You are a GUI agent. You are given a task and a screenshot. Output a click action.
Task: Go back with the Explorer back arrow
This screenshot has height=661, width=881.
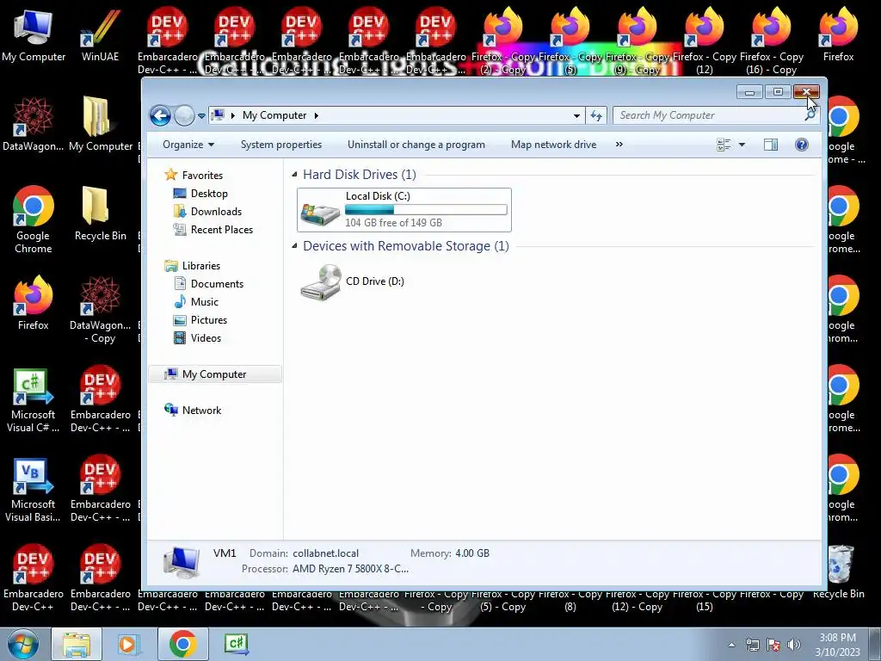pos(160,116)
